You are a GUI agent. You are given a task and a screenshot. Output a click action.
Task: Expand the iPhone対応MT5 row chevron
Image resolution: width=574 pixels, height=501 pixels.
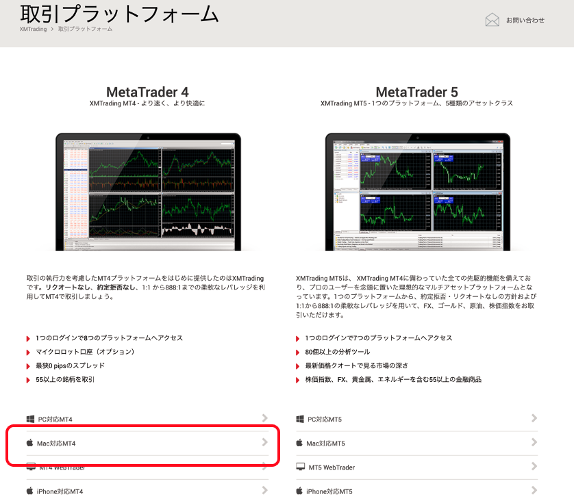tap(534, 491)
